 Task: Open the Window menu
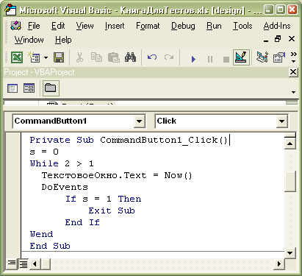(29, 40)
